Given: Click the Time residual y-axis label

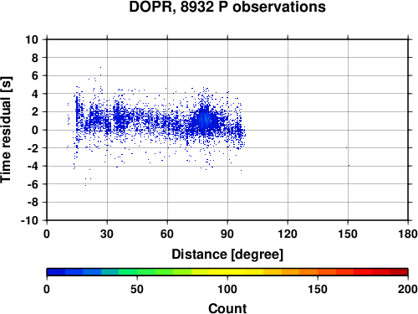Looking at the screenshot, I should pos(6,130).
